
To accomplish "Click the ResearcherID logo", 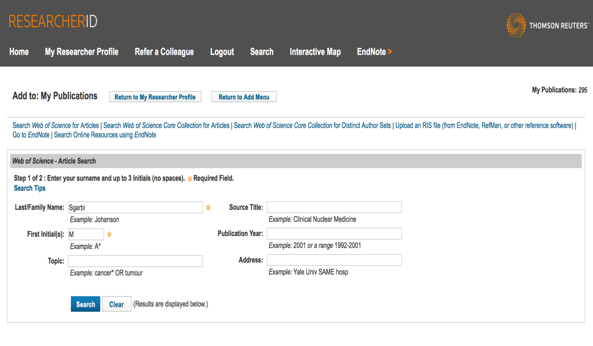I will 53,21.
